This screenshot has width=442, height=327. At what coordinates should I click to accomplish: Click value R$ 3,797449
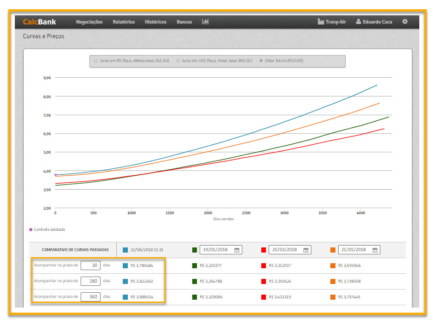click(x=349, y=297)
